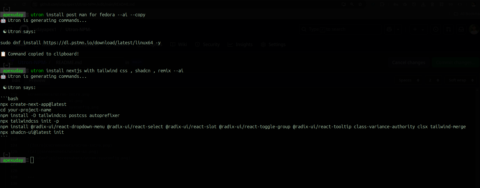Open the Security tab in GitHub window
This screenshot has height=188, width=480.
point(207,45)
